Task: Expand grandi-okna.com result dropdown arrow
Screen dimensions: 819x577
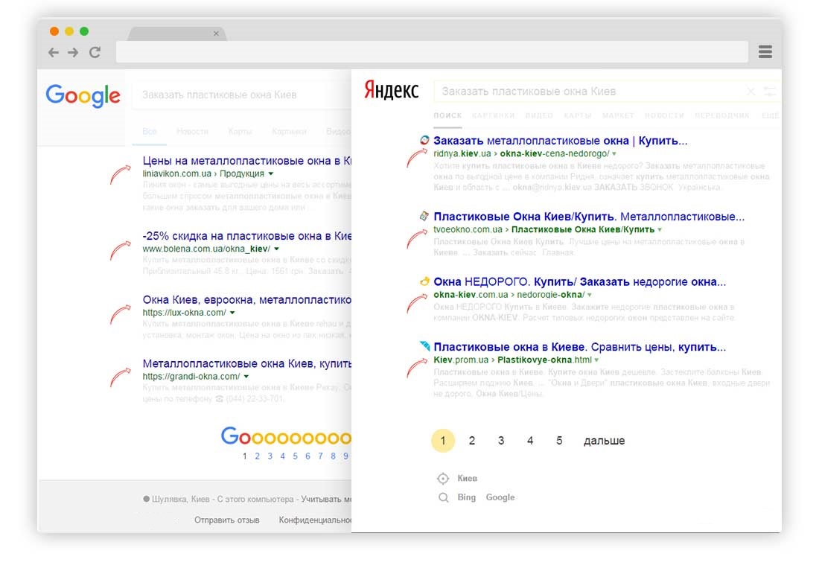Action: click(x=246, y=377)
